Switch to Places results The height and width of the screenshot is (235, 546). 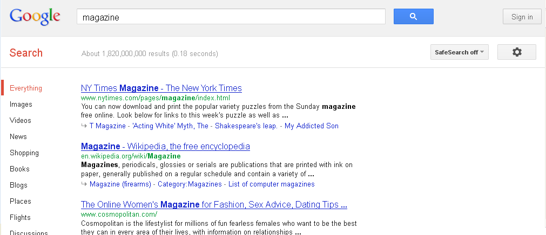point(20,201)
